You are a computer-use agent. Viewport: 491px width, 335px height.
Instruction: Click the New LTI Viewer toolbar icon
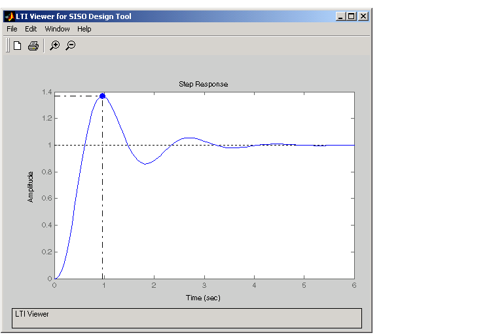click(x=18, y=46)
